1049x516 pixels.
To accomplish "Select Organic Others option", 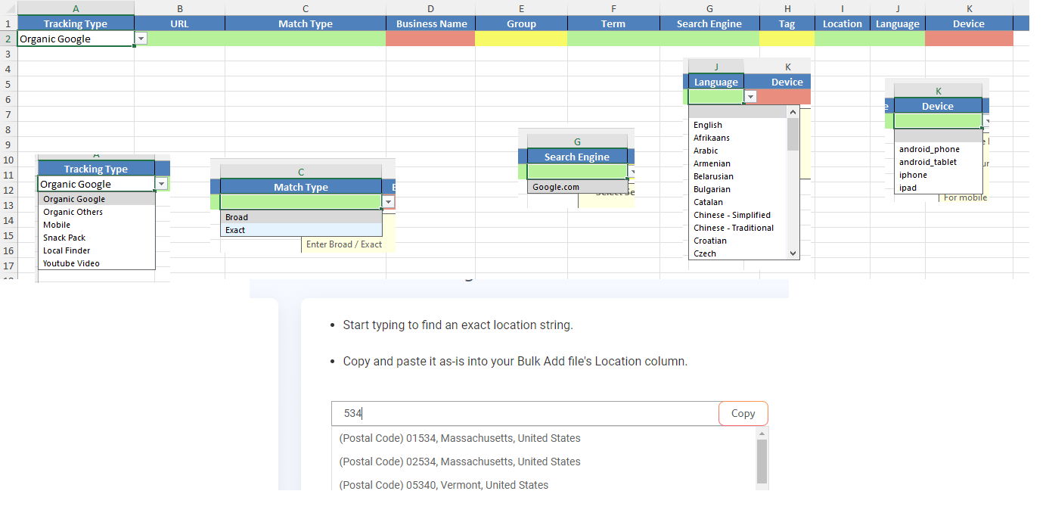I will (97, 213).
